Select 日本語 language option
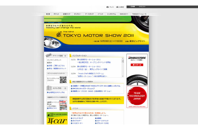Screen dimensions: 198x130 pyautogui.click(x=132, y=7)
